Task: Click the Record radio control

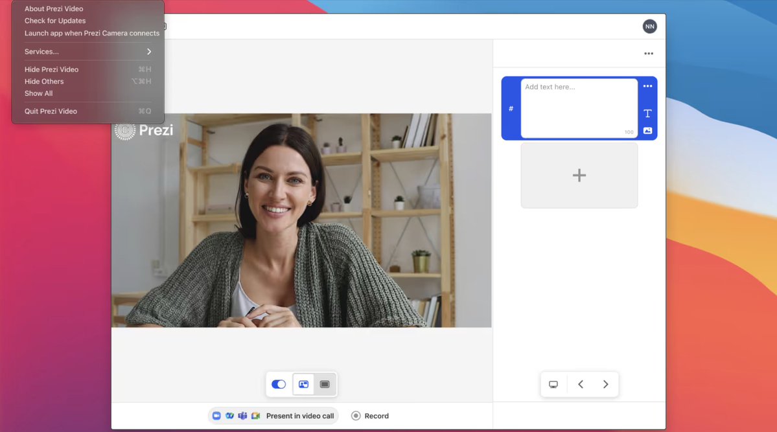Action: point(355,415)
